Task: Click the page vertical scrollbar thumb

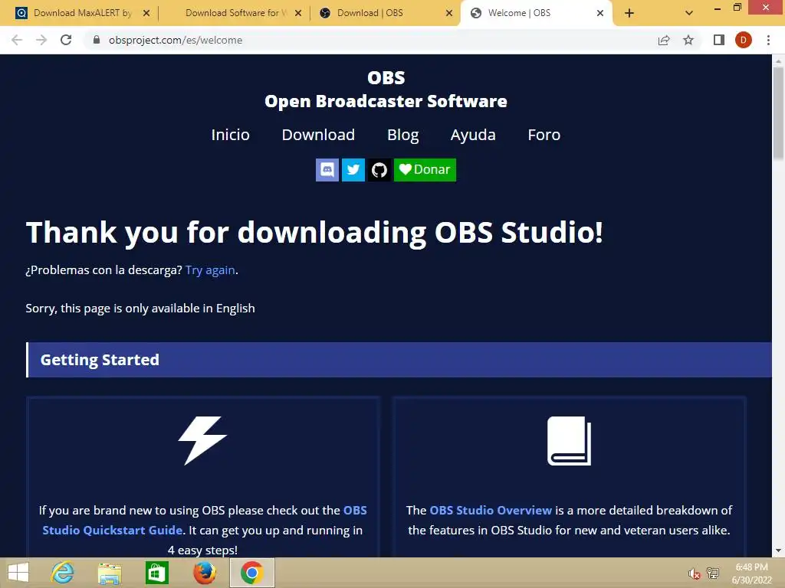Action: click(x=778, y=113)
